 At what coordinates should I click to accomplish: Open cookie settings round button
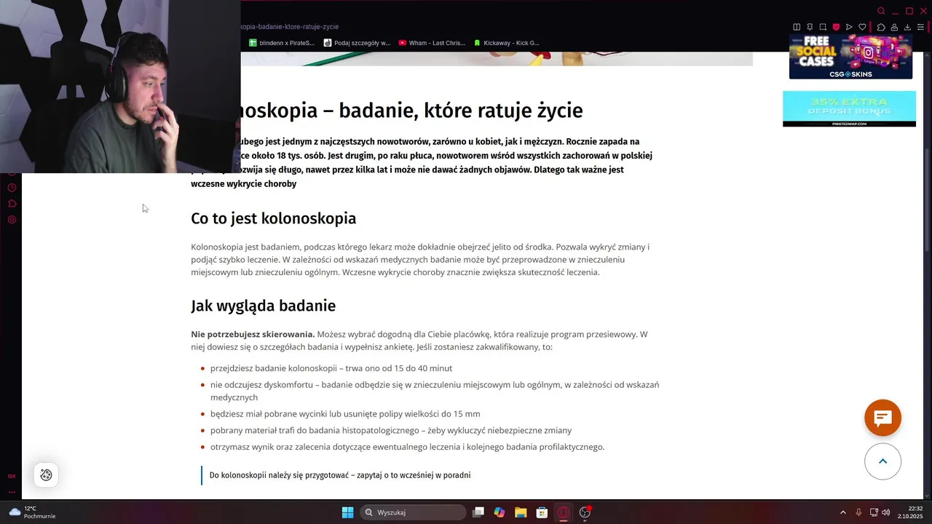point(46,475)
